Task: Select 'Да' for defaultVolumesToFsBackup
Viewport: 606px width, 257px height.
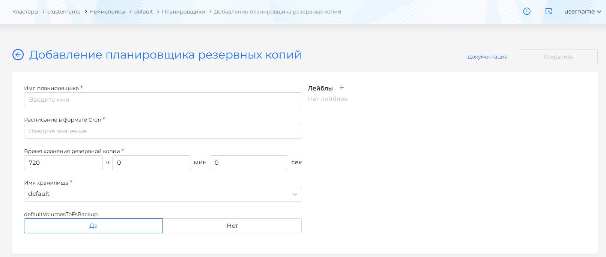Action: pos(93,226)
